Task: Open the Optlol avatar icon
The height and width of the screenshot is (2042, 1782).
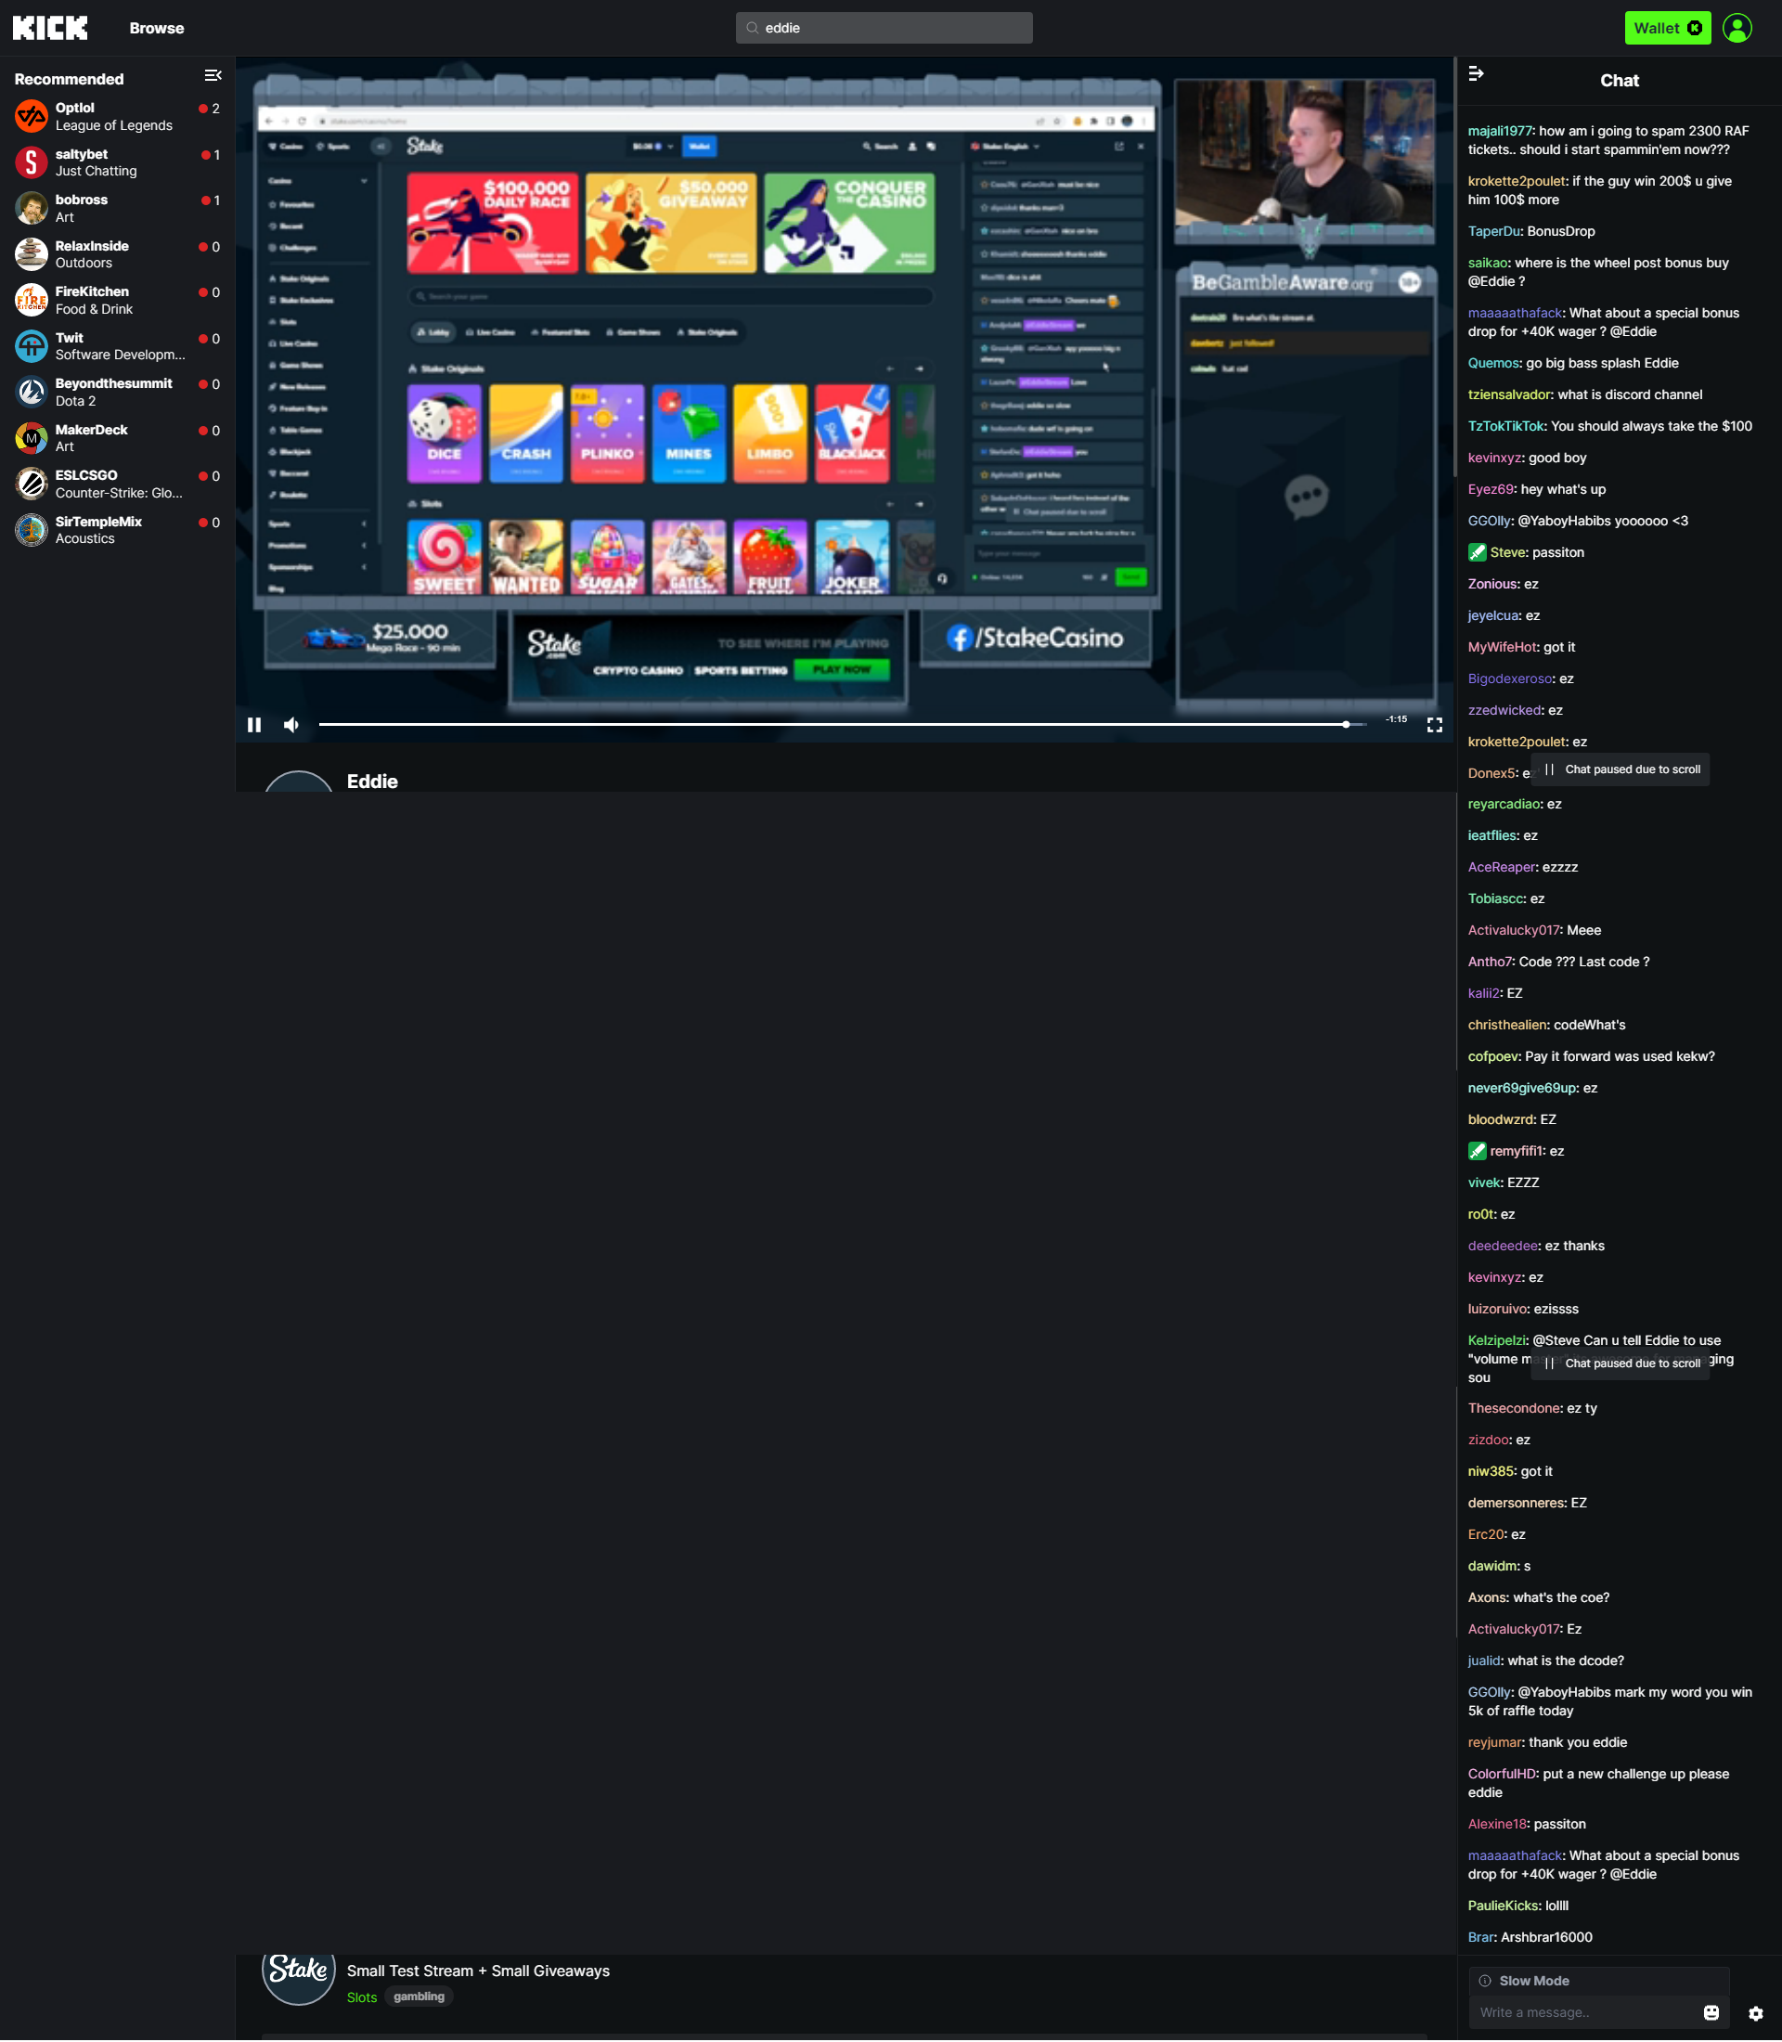Action: 32,116
